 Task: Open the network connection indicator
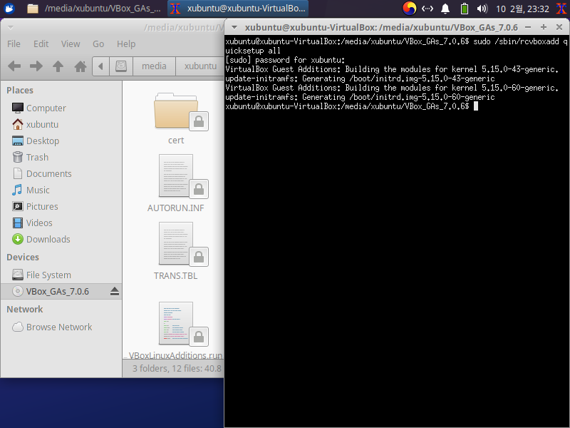(427, 9)
